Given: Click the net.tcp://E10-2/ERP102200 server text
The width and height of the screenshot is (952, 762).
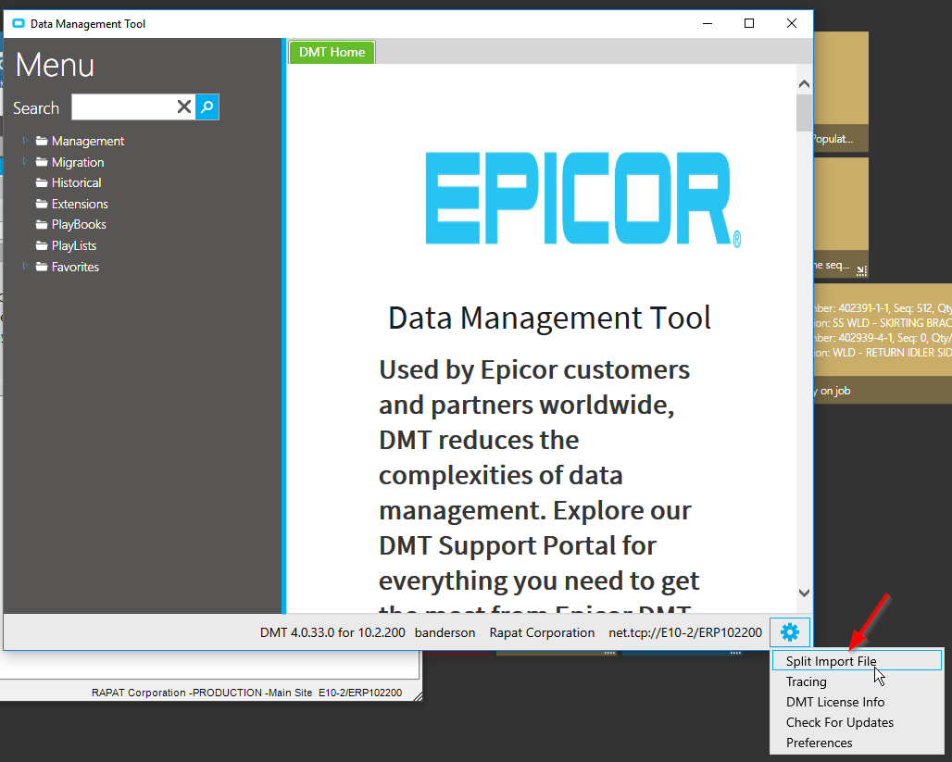Looking at the screenshot, I should pos(685,632).
